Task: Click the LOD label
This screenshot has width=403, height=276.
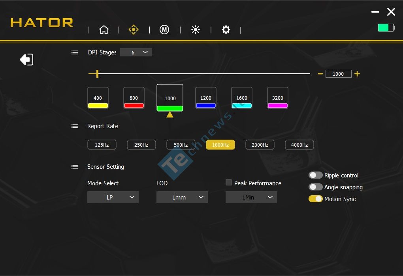Action: [x=162, y=183]
